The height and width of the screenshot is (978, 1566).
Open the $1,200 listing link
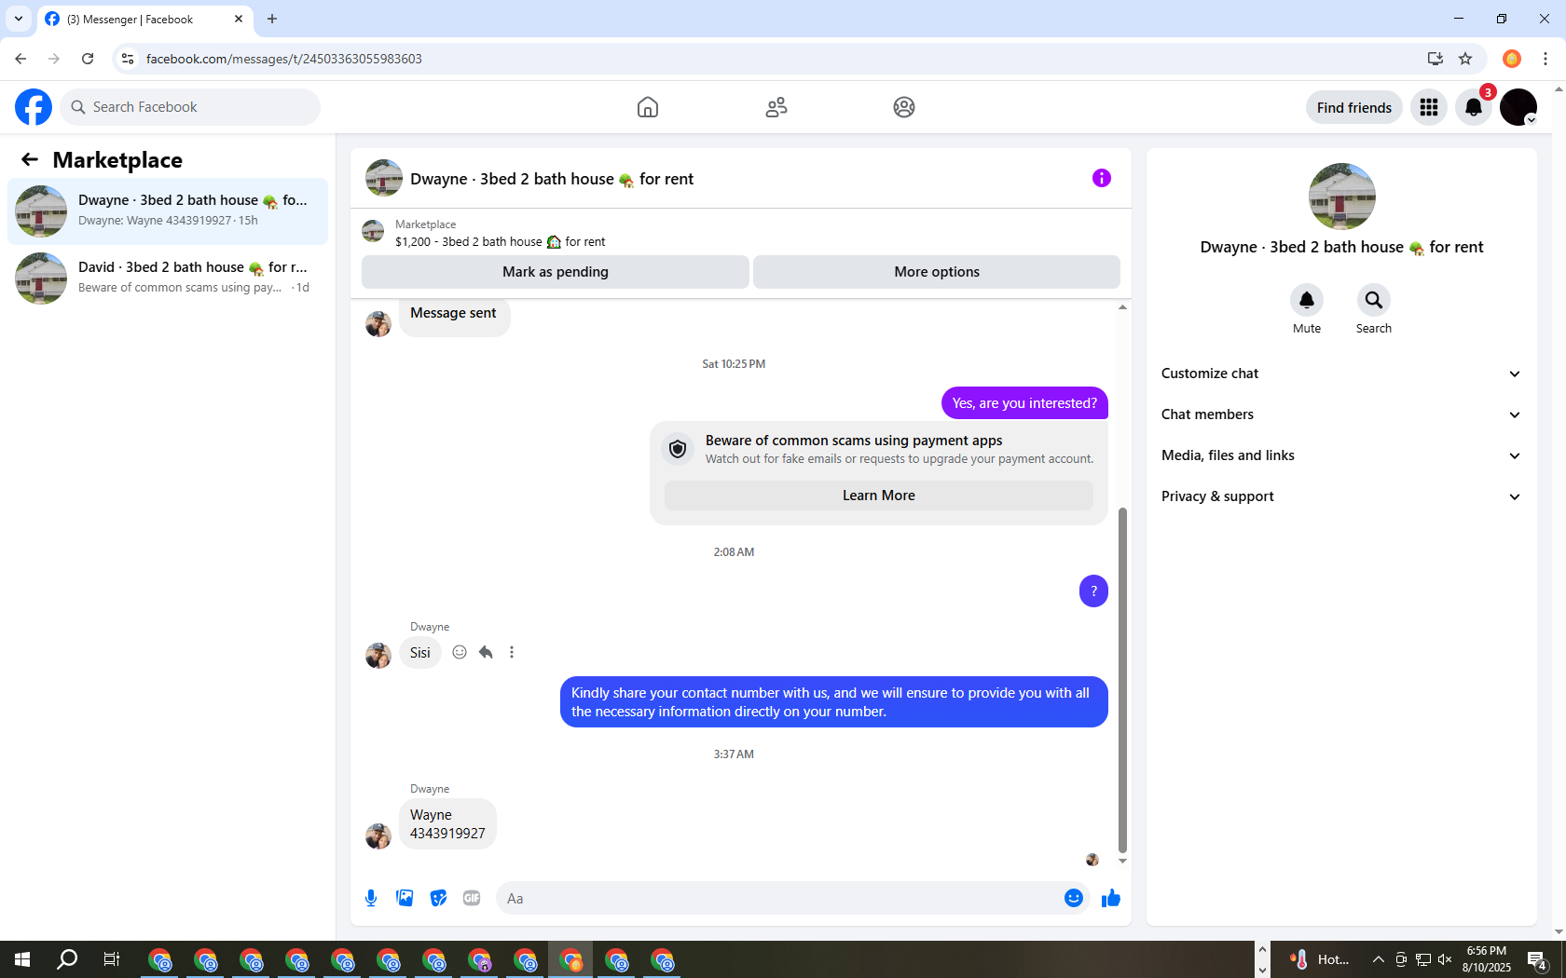pos(500,241)
